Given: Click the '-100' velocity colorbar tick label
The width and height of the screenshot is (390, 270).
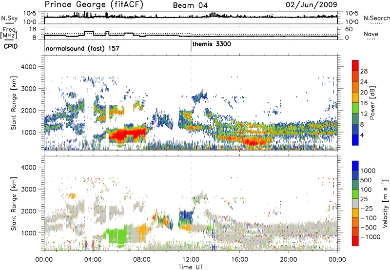Looking at the screenshot, I should 369,218.
